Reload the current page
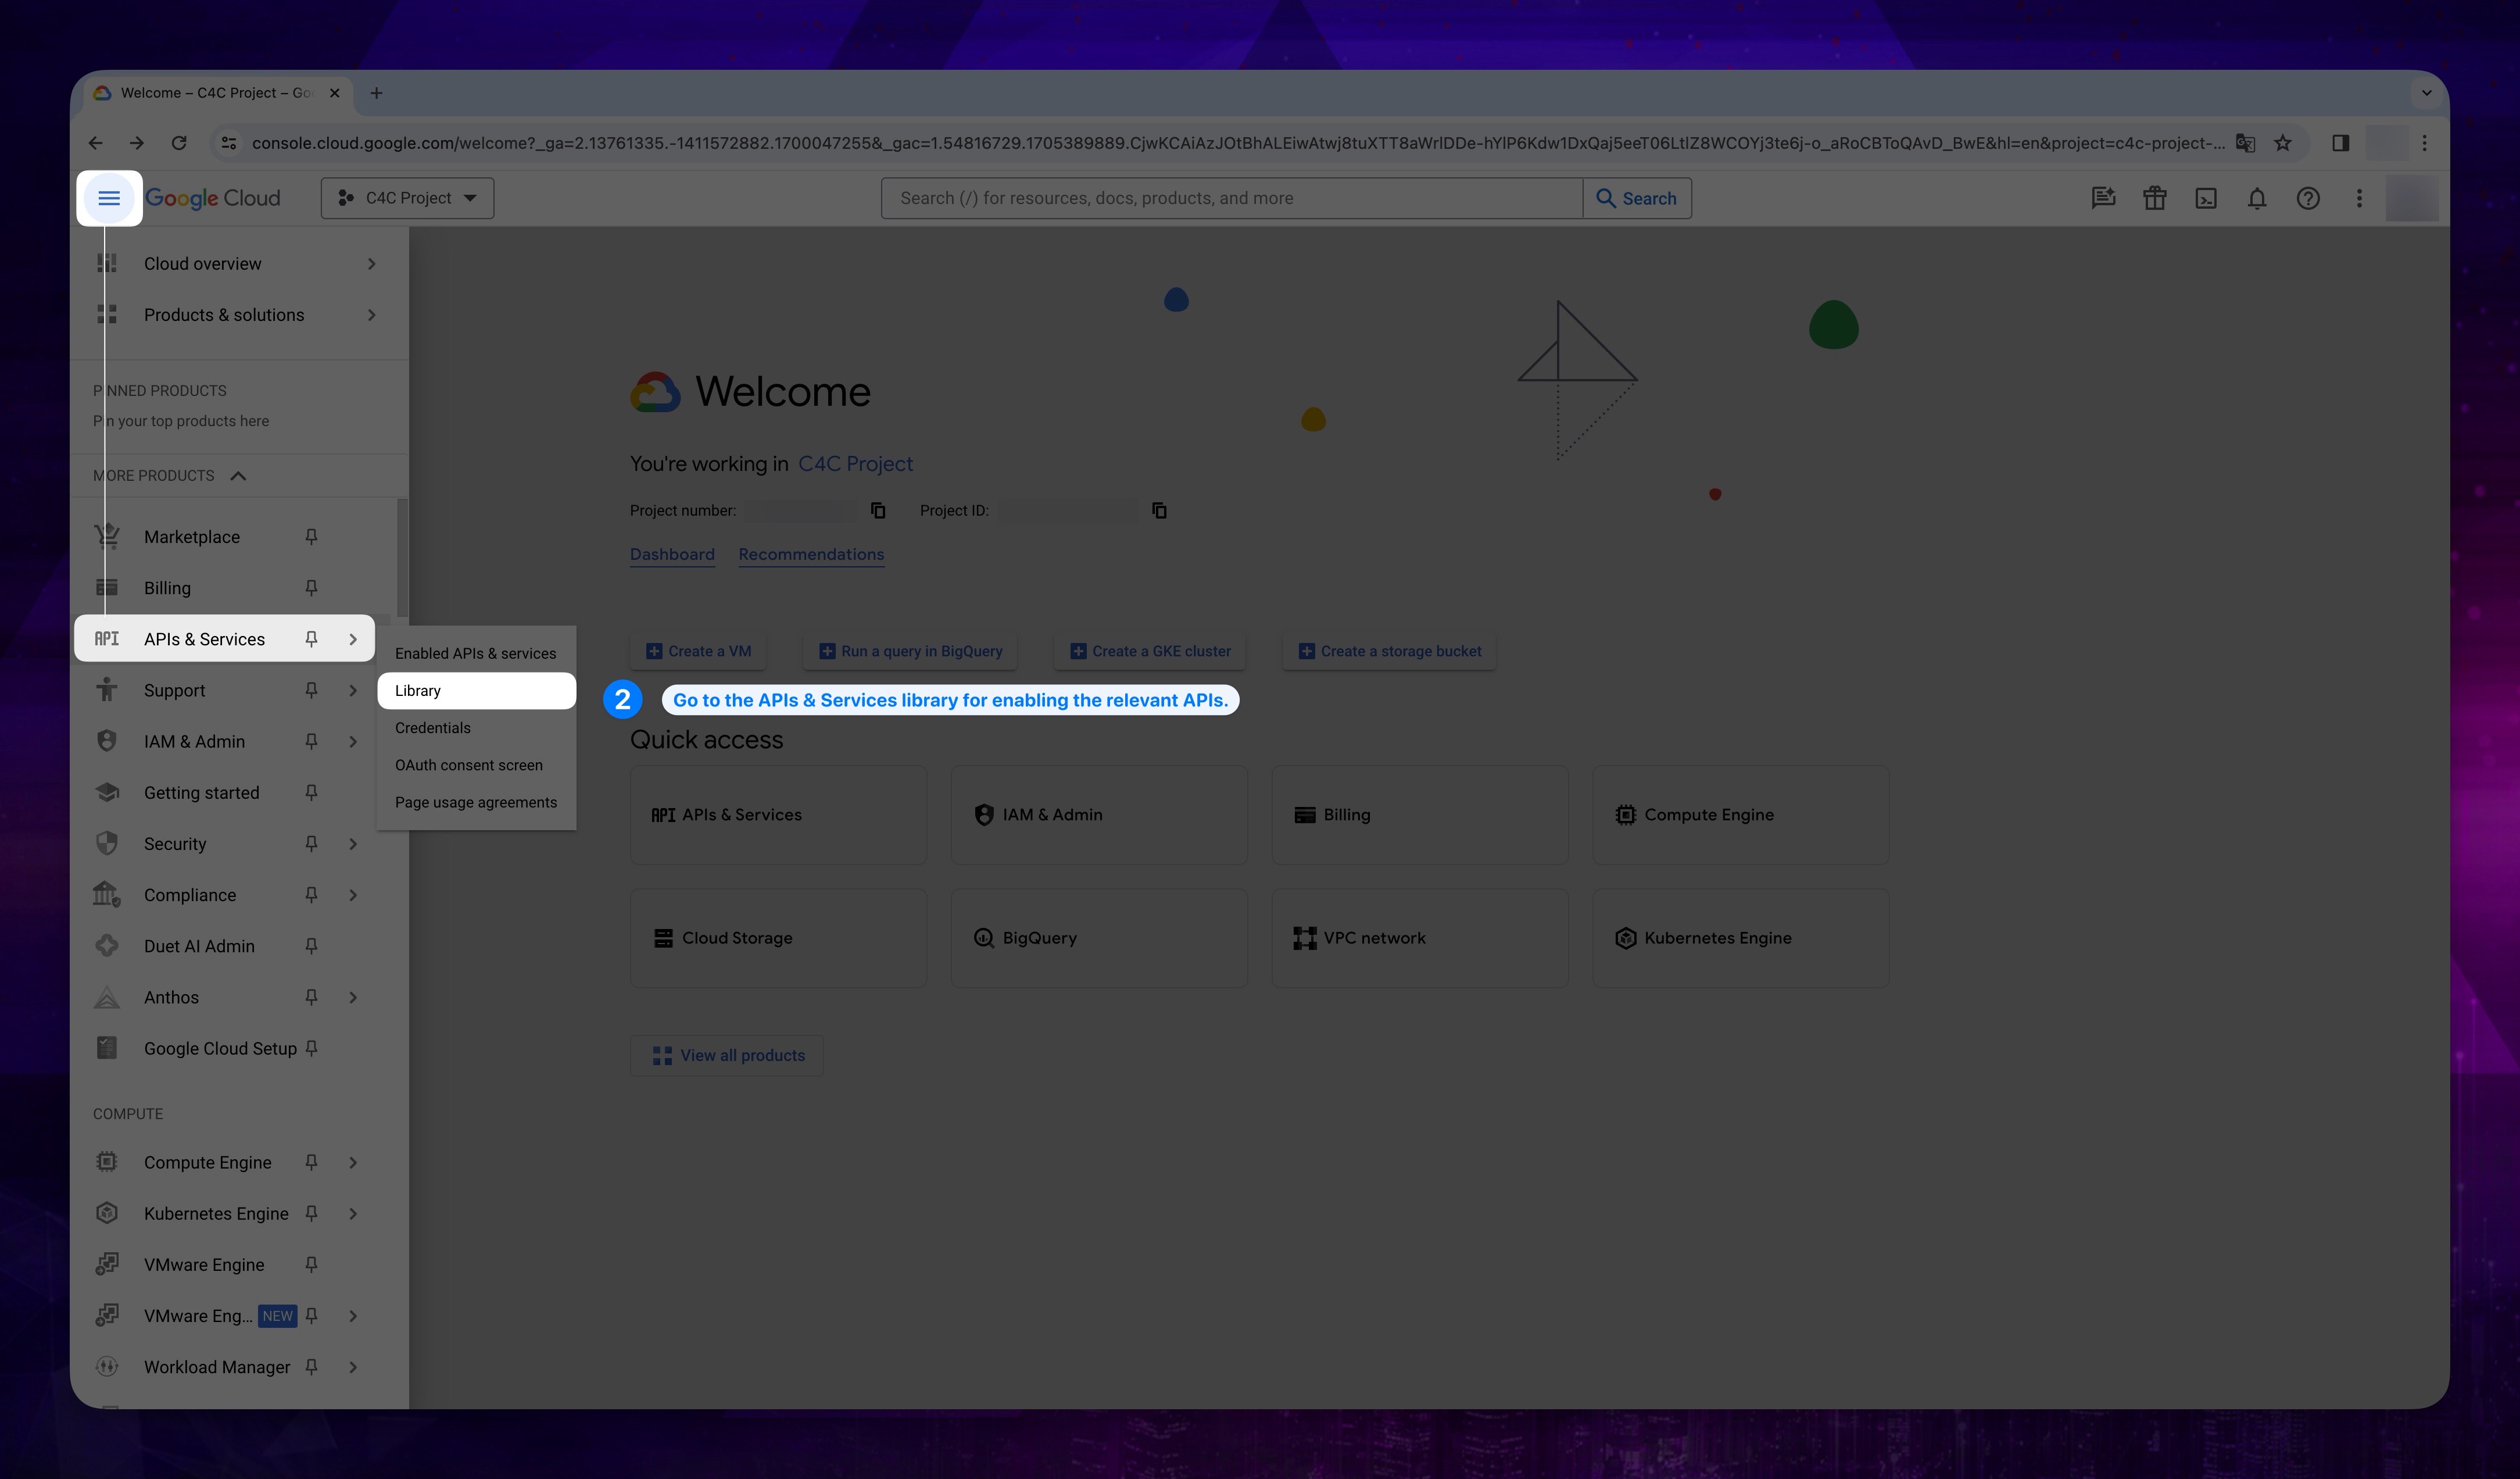 (179, 143)
